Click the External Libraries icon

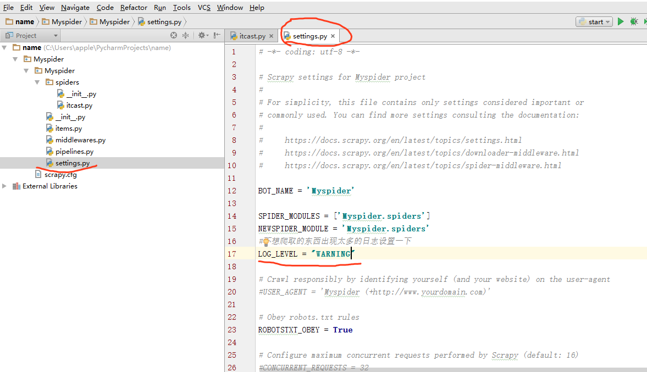coord(16,186)
